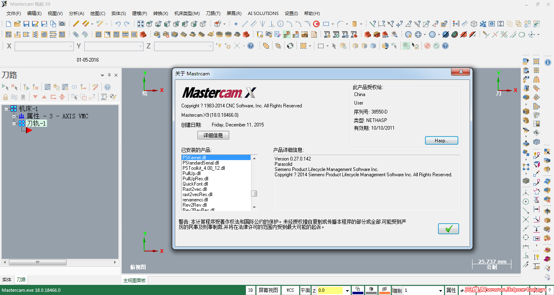Click the STL export icon
This screenshot has width=554, height=295.
(x=386, y=34)
